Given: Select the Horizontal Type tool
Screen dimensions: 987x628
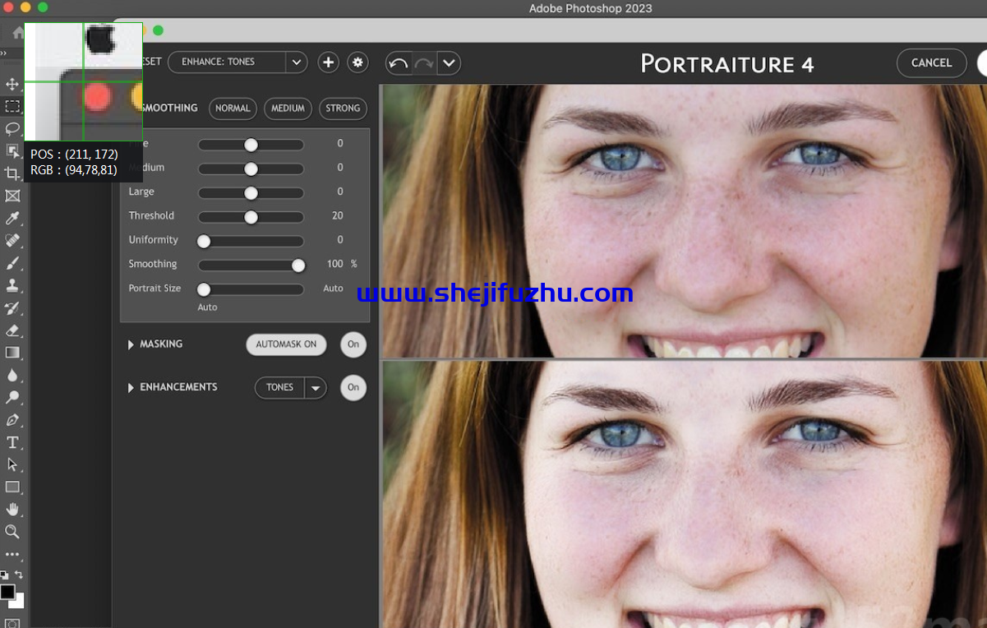Looking at the screenshot, I should 12,442.
